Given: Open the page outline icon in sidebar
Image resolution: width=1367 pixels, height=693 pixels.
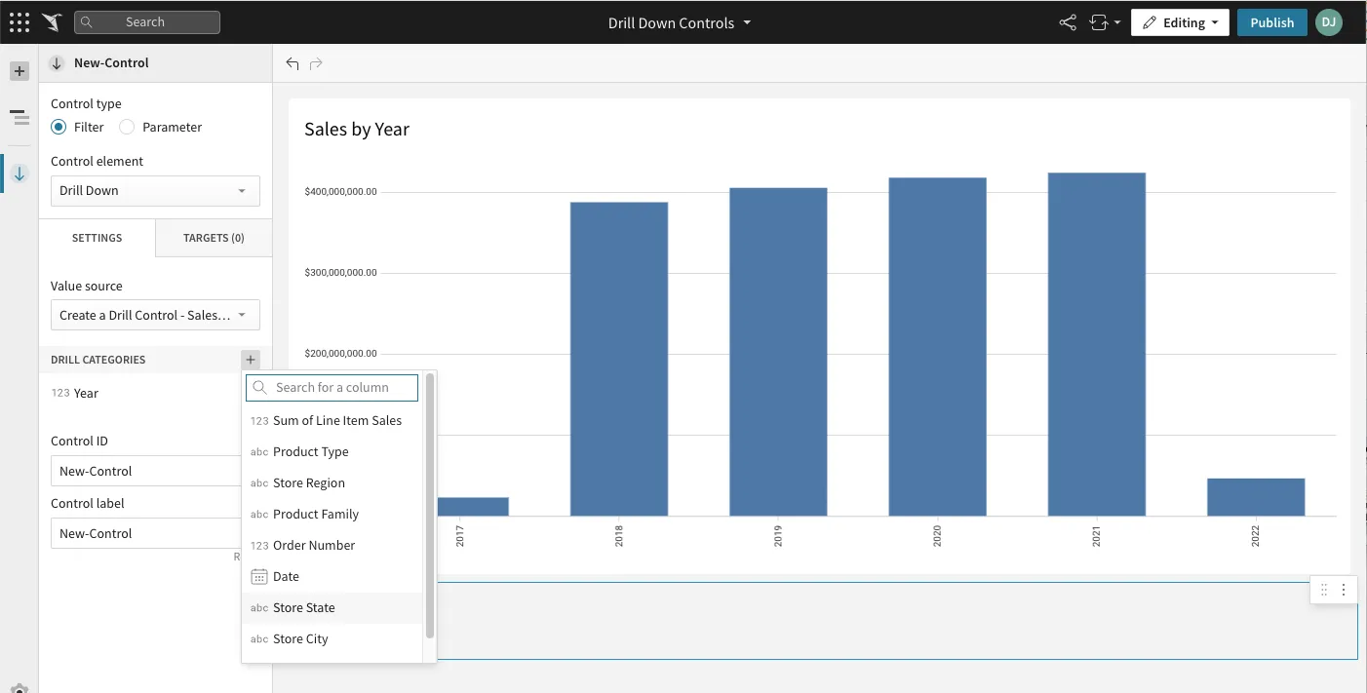Looking at the screenshot, I should coord(19,118).
